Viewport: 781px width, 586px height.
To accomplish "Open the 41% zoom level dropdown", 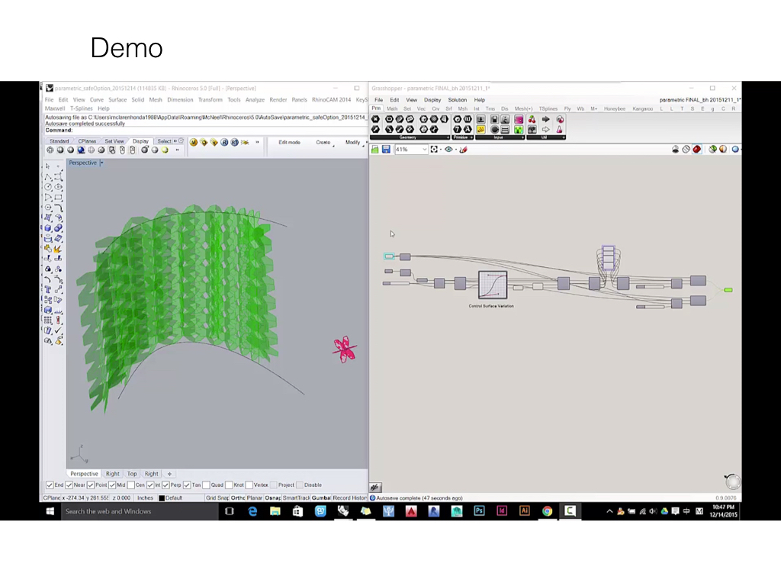I will 423,150.
